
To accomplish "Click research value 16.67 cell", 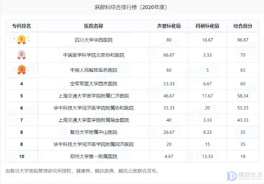I will coord(208,40).
